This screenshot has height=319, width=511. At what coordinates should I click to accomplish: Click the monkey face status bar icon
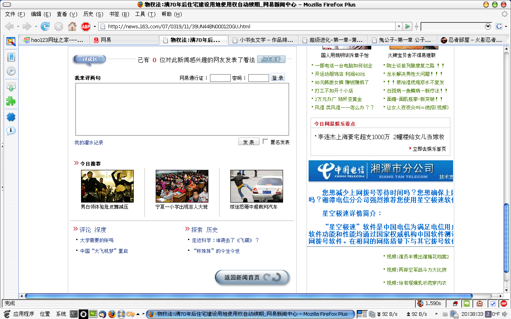tap(479, 303)
